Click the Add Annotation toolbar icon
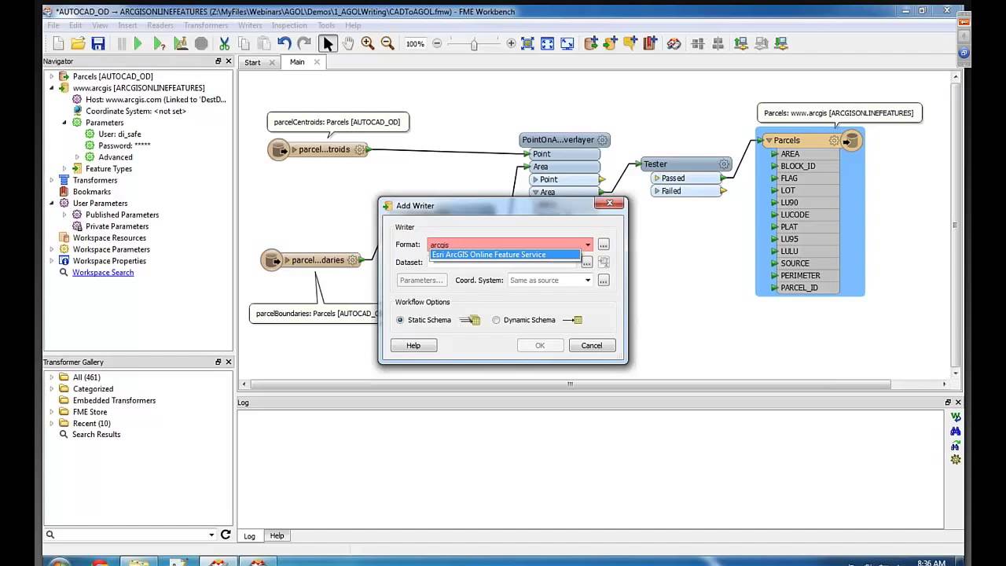Viewport: 1006px width, 566px height. 630,44
